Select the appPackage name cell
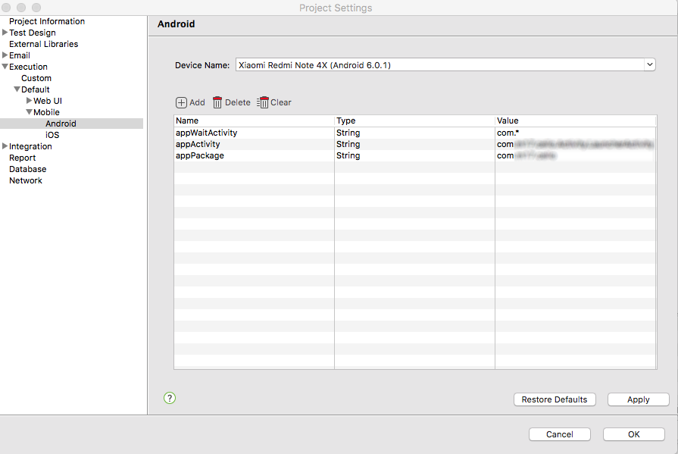 coord(254,155)
